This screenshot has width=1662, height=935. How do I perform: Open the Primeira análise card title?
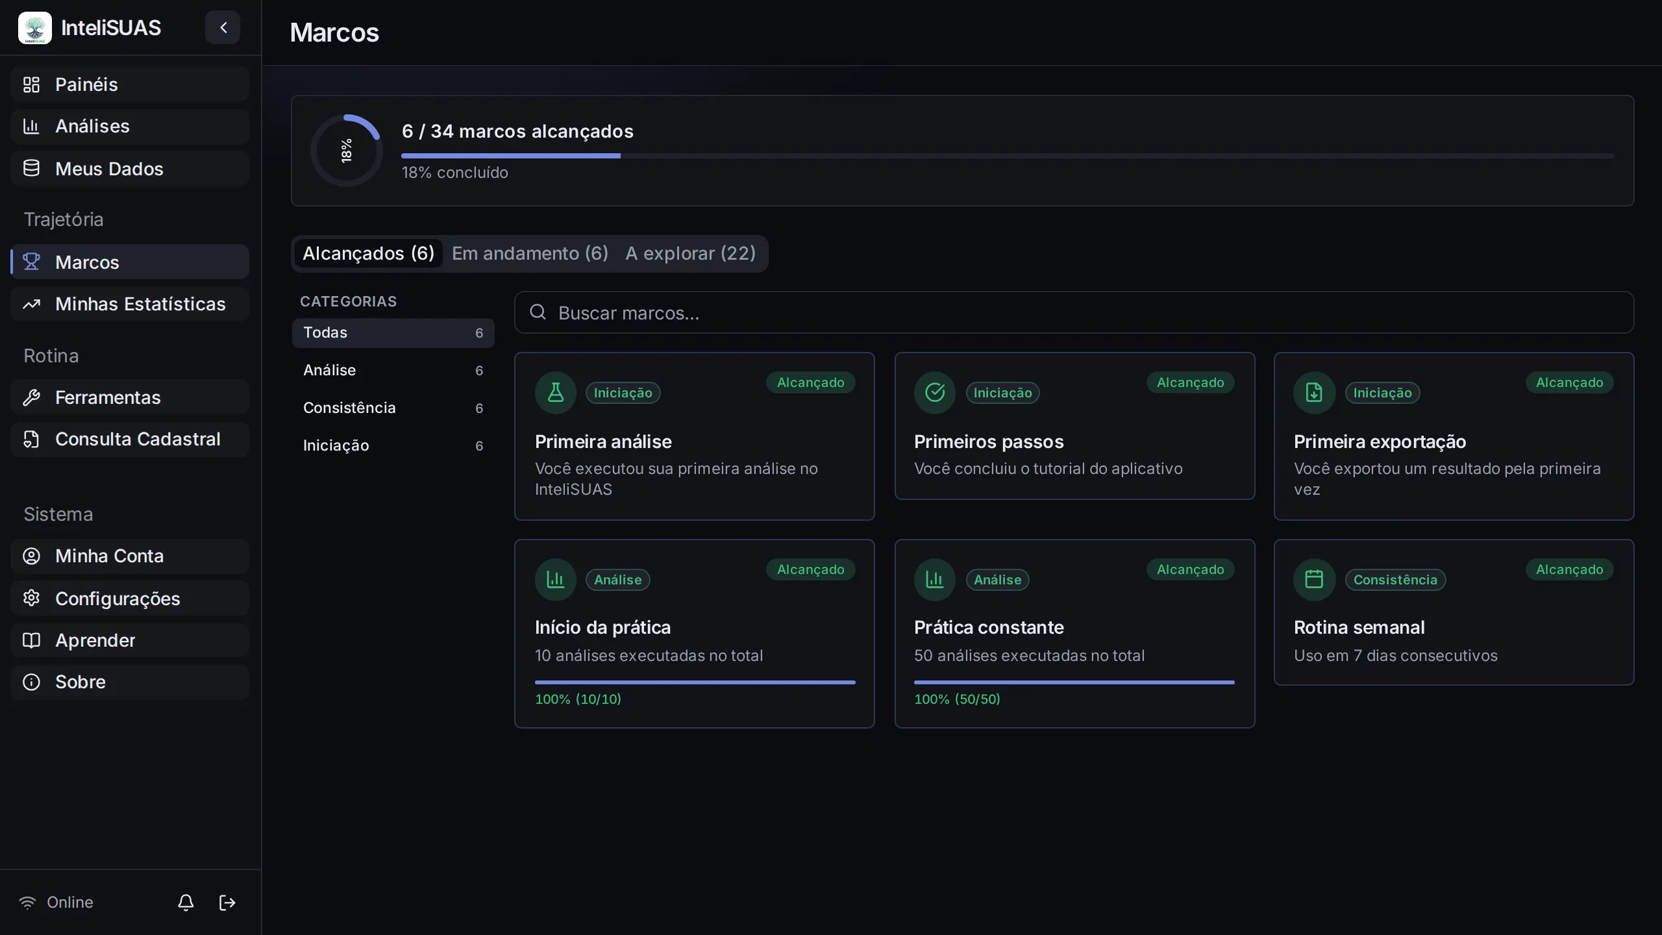click(603, 442)
